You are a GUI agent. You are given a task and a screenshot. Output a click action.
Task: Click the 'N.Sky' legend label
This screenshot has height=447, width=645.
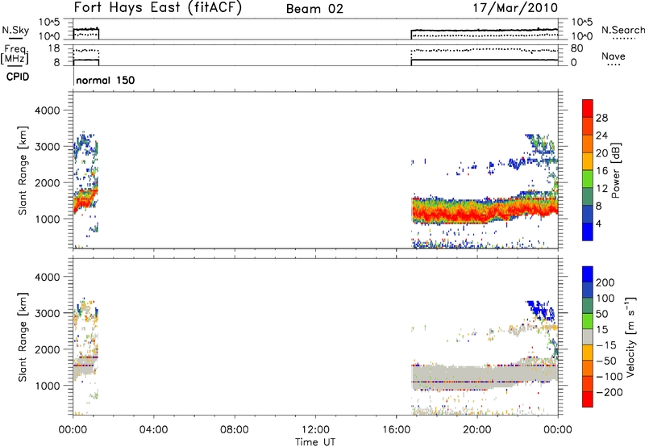15,30
